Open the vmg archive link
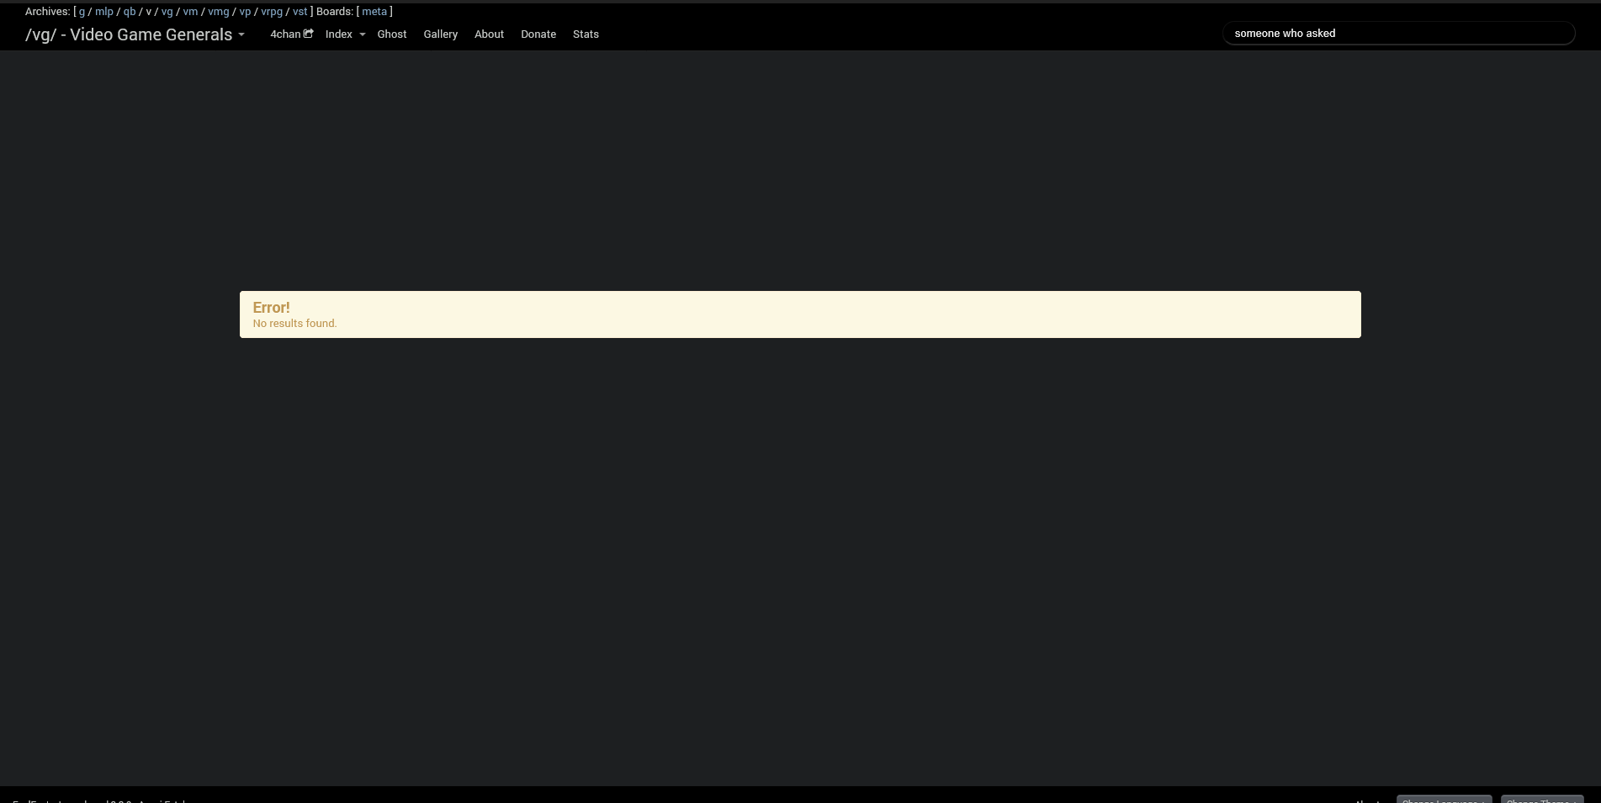Screen dimensions: 1601x803 (219, 12)
